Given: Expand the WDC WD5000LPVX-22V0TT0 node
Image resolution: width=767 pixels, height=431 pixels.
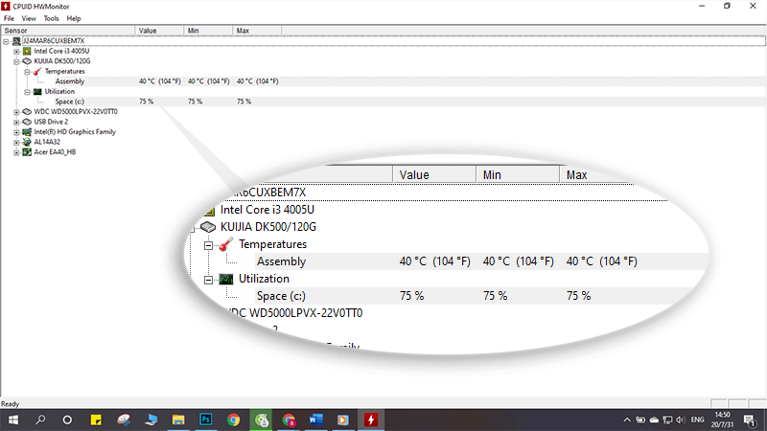Looking at the screenshot, I should tap(16, 112).
